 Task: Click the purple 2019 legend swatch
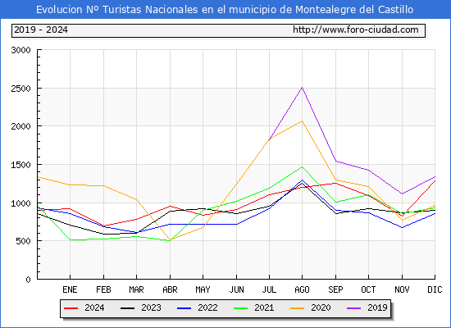click(x=353, y=308)
